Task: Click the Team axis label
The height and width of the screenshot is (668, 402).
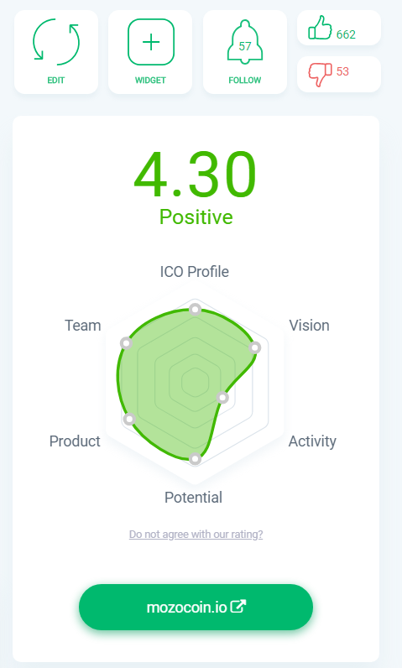Action: [82, 326]
